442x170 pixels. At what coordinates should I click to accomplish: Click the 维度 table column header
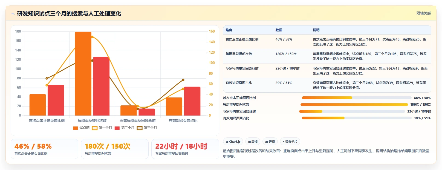click(229, 30)
